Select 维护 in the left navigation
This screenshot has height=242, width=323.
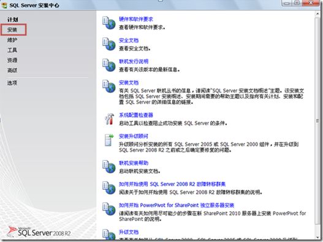(x=12, y=40)
